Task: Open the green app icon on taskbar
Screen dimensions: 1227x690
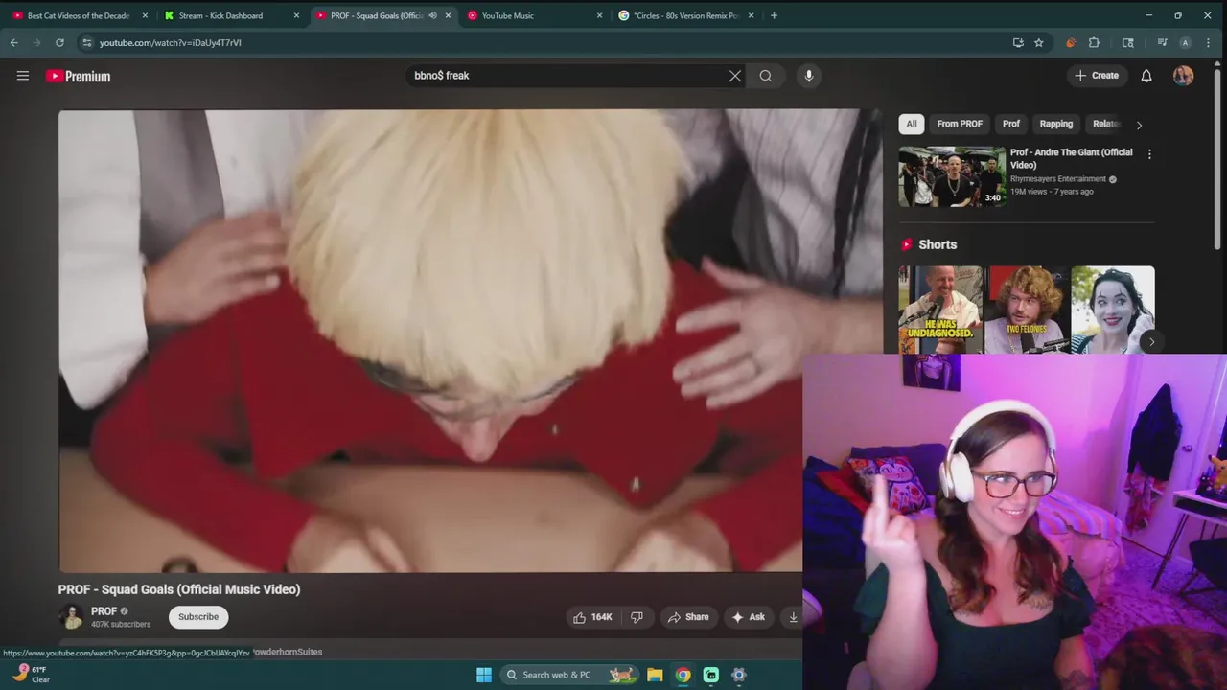Action: [x=711, y=675]
